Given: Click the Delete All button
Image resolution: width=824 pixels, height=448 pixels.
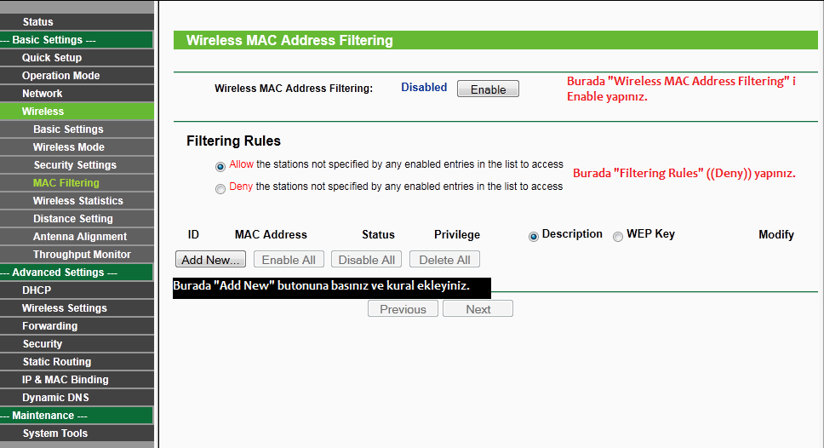Looking at the screenshot, I should 444,260.
